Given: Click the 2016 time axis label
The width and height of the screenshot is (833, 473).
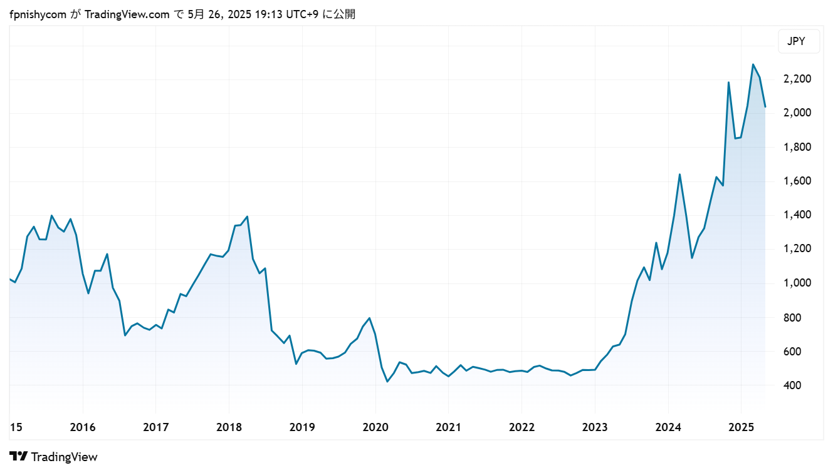Looking at the screenshot, I should pos(83,427).
